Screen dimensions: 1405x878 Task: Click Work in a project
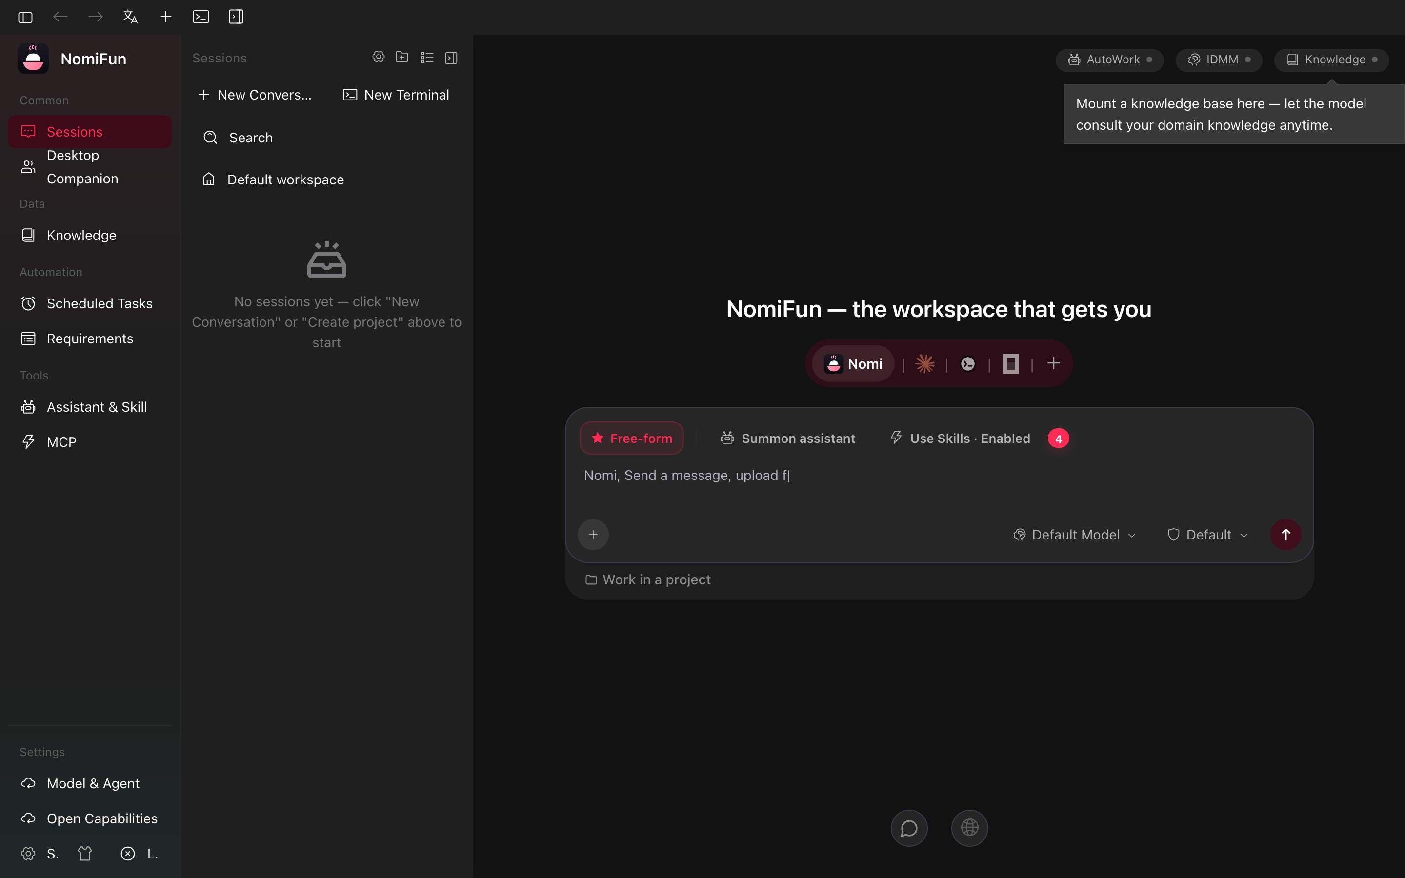(648, 579)
